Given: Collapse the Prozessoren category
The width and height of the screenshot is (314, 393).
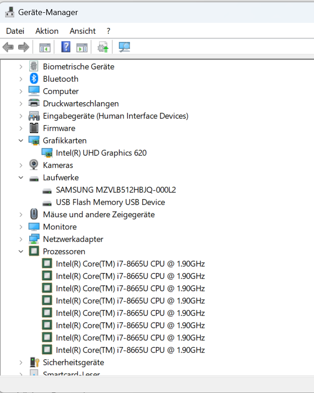Looking at the screenshot, I should click(21, 252).
